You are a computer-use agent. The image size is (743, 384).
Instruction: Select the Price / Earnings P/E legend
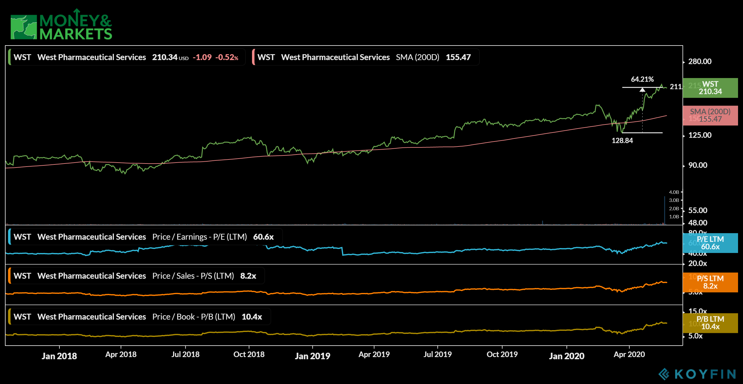(145, 237)
